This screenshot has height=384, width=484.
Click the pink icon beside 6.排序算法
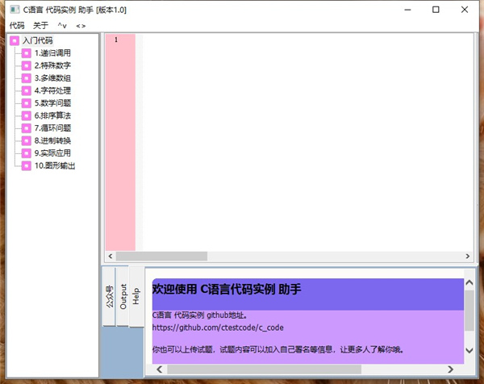(x=27, y=115)
